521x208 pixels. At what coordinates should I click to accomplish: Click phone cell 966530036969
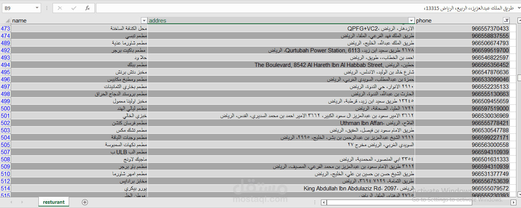[463, 115]
